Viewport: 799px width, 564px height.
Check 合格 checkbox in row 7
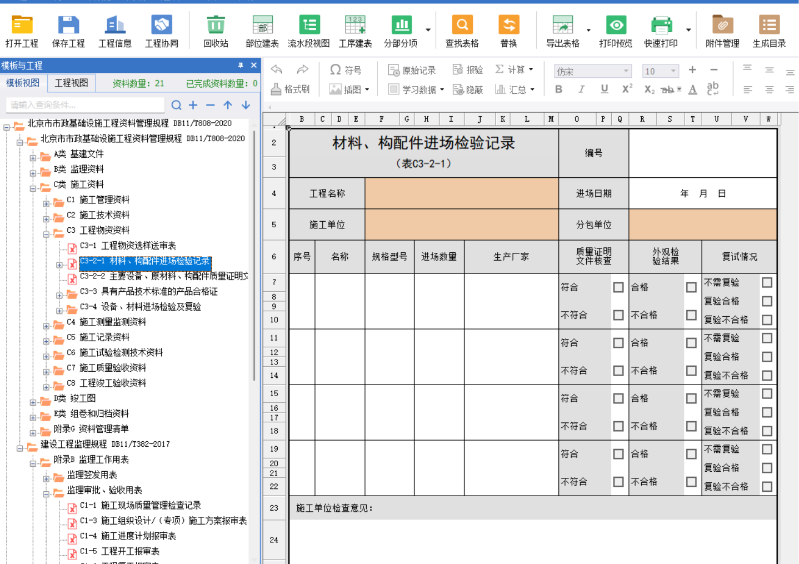pyautogui.click(x=691, y=287)
